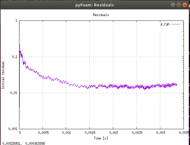Minimize the pyFoam Residuals window
Image resolution: width=190 pixels, height=145 pixels.
(172, 5)
